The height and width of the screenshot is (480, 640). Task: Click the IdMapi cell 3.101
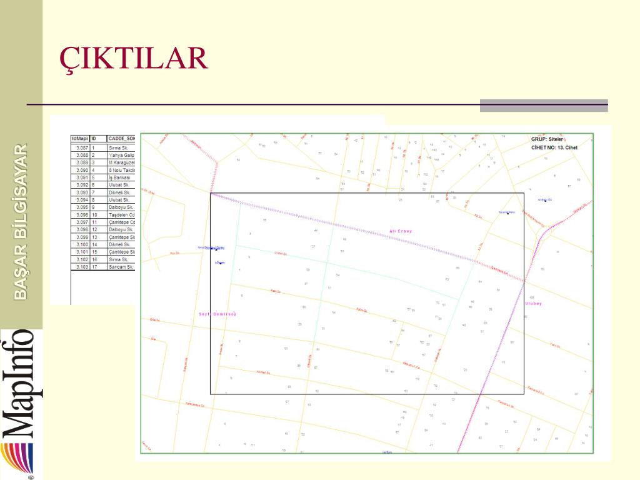(80, 252)
